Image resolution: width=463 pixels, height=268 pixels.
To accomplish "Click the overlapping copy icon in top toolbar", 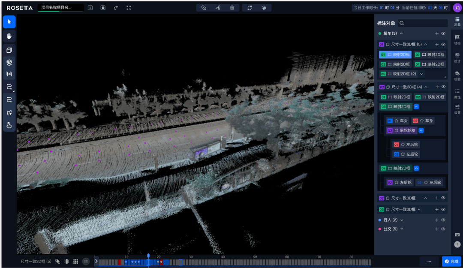I will click(x=264, y=8).
